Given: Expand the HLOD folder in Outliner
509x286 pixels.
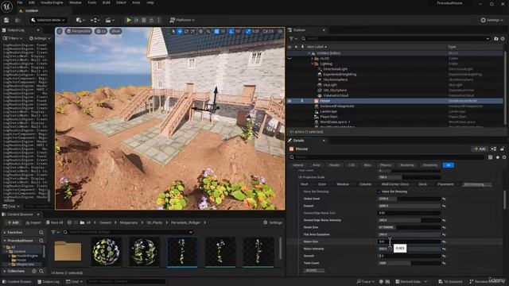Looking at the screenshot, I should [x=313, y=58].
